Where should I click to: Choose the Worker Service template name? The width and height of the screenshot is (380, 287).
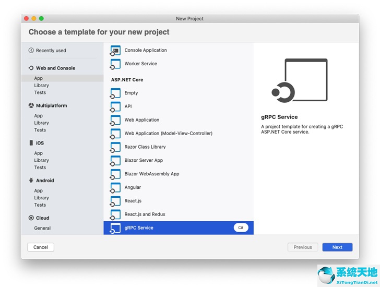pyautogui.click(x=141, y=64)
